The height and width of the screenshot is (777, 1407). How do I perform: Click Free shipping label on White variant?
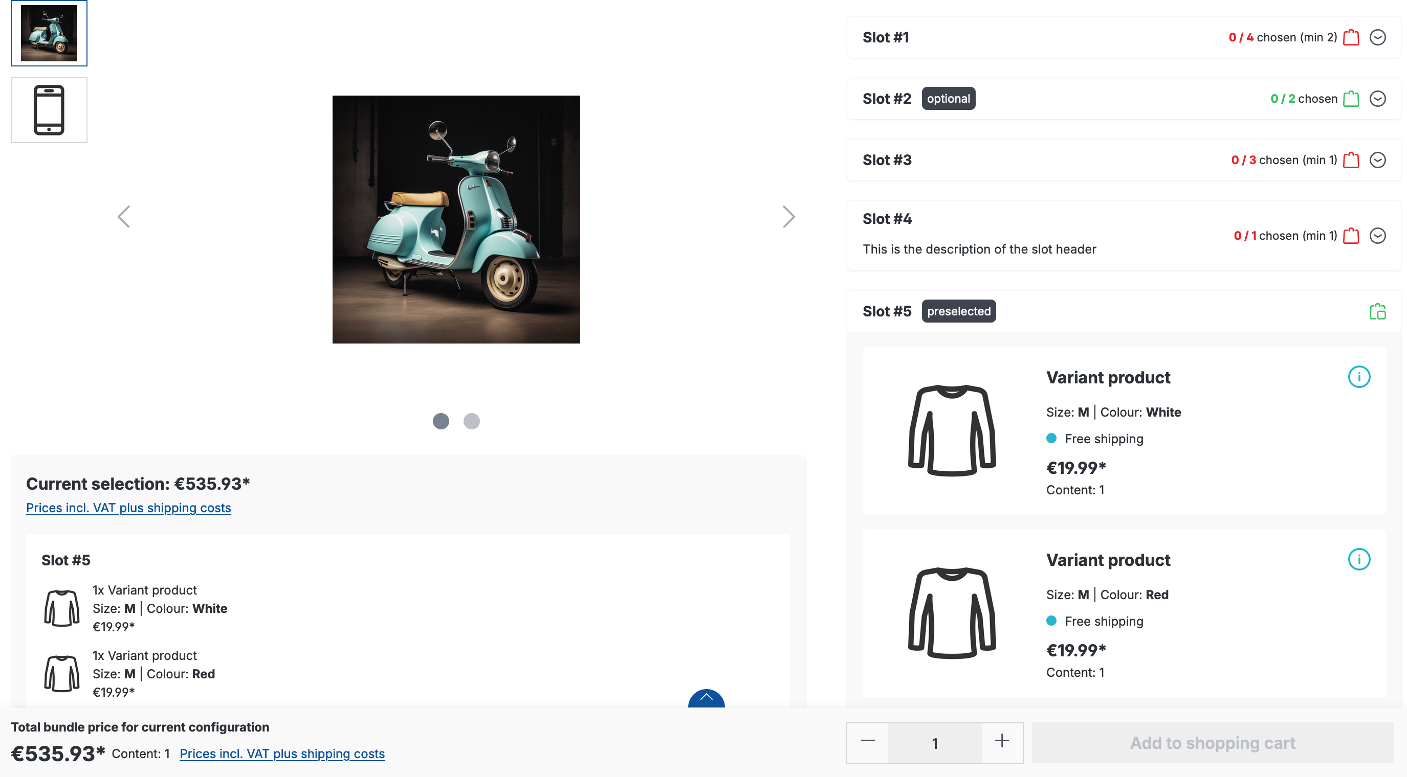[1104, 439]
